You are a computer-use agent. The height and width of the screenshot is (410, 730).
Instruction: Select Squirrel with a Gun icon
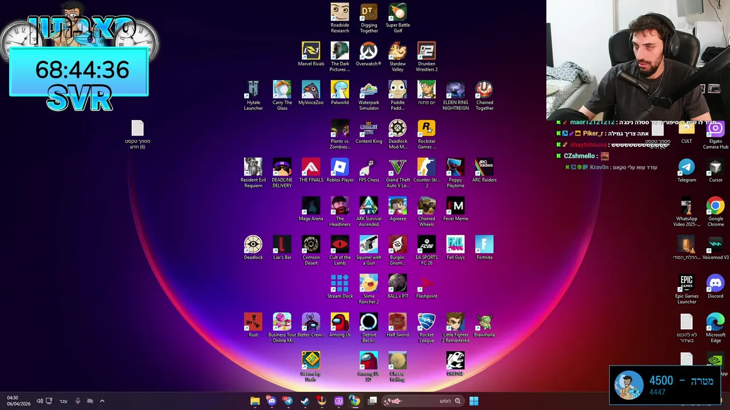[369, 250]
